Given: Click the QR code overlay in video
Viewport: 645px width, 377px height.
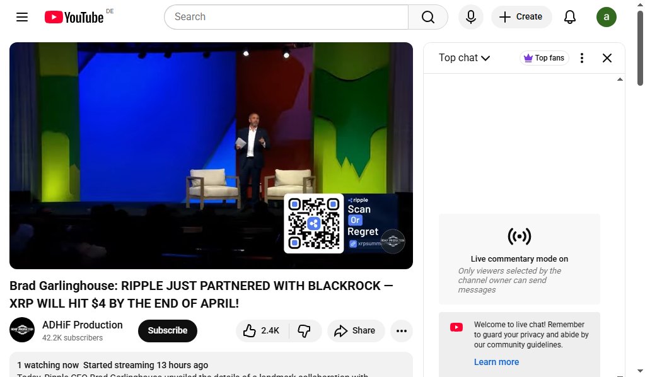Looking at the screenshot, I should (314, 223).
